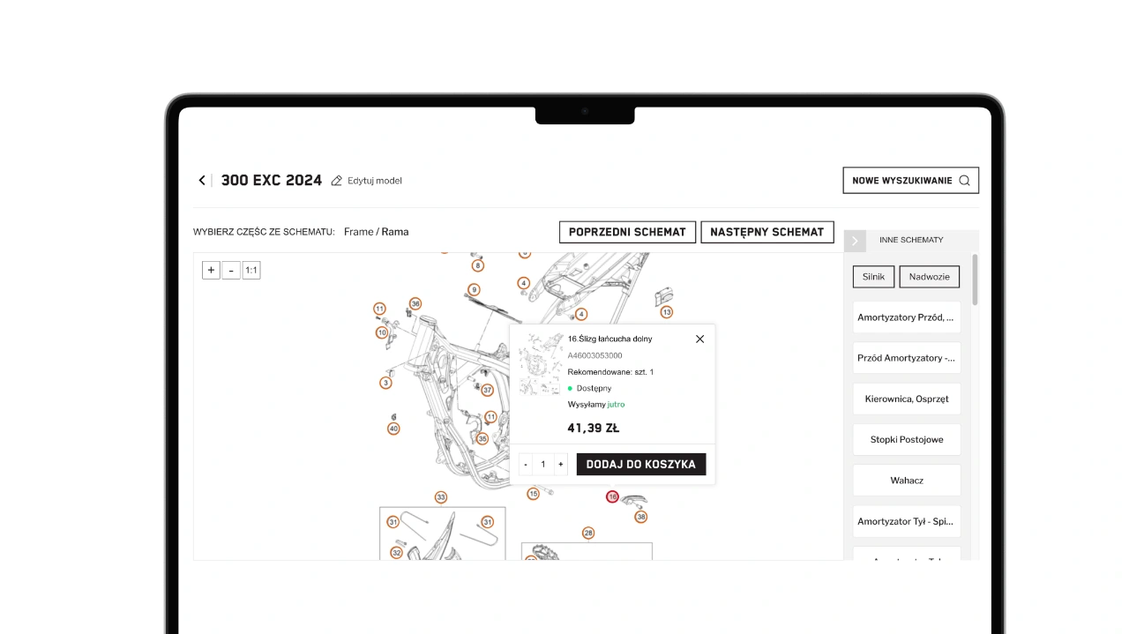Zoom out the schematic with minus button
The width and height of the screenshot is (1129, 634).
[231, 270]
